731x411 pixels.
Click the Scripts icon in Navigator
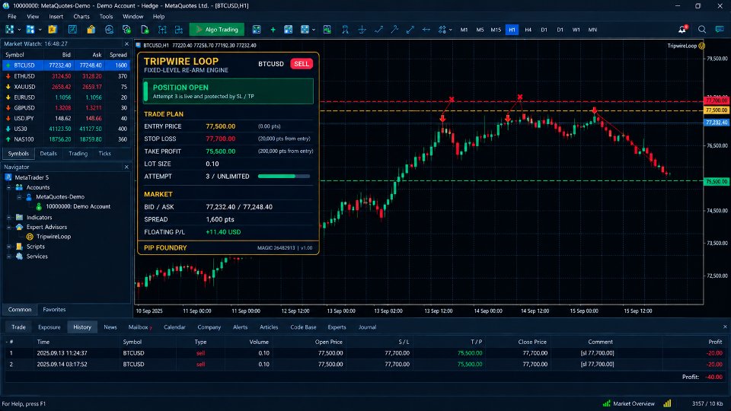tap(19, 246)
